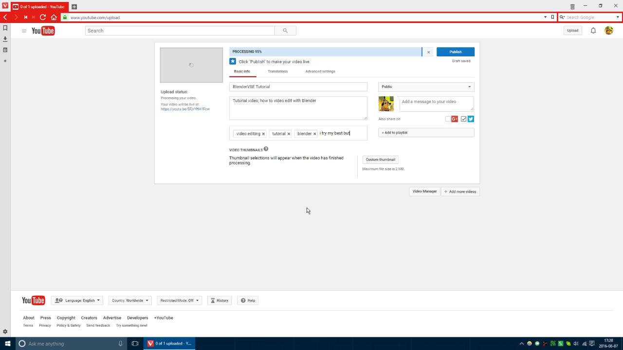
Task: Click the browser forward arrow
Action: point(16,17)
